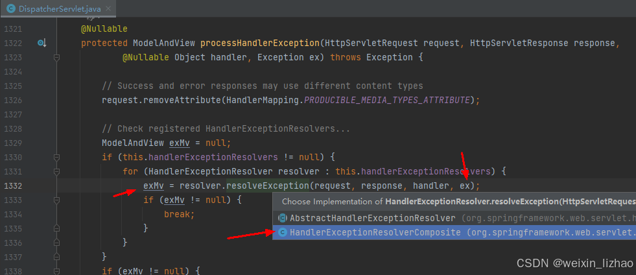Screen dimensions: 636x275
Task: Click the class icon beside AbstractHandlerExceptionResolver
Action: tap(282, 218)
